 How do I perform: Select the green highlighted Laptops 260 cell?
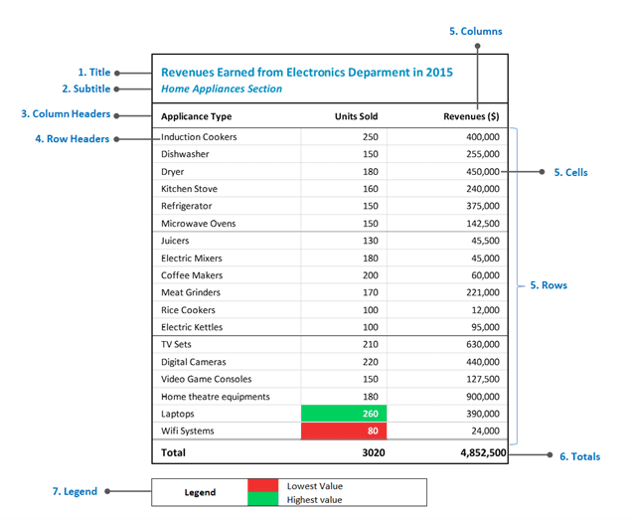tap(344, 414)
